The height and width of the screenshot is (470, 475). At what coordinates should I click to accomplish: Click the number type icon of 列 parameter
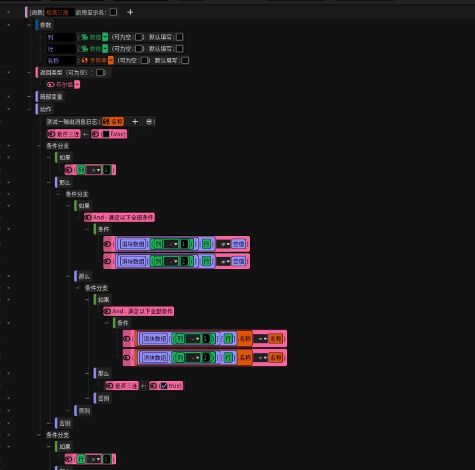coord(84,37)
